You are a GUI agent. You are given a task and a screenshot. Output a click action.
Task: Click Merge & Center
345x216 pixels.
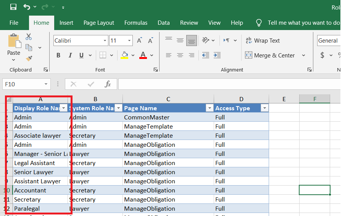point(270,55)
